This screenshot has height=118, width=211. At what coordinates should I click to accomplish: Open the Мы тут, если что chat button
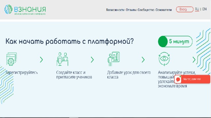click(192, 79)
